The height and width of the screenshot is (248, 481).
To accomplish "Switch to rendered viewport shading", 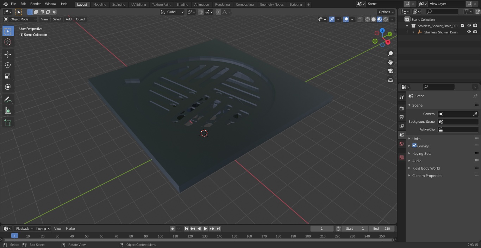I will [386, 19].
